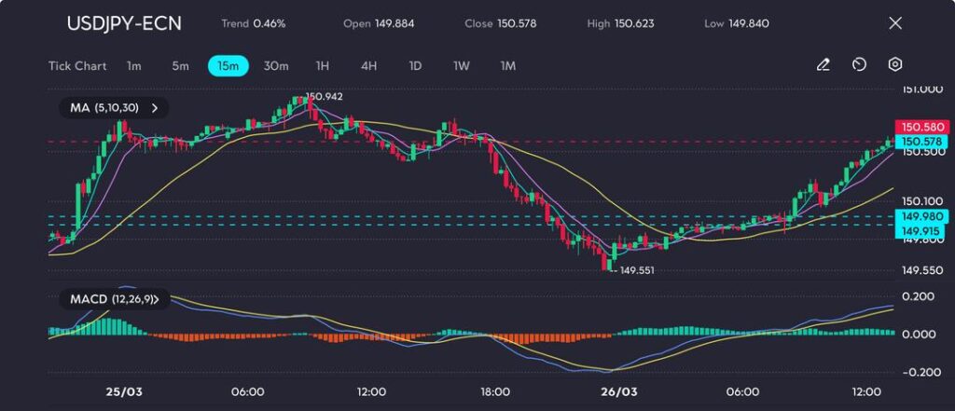
Task: Click the USDJPY-ECN symbol title
Action: 124,23
